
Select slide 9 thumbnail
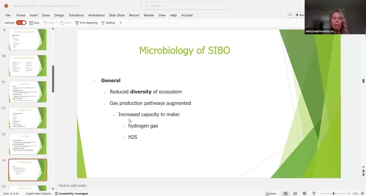(27, 40)
